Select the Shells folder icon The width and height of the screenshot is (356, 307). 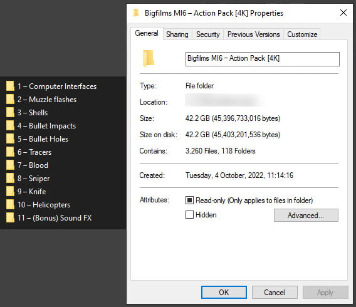click(x=10, y=113)
